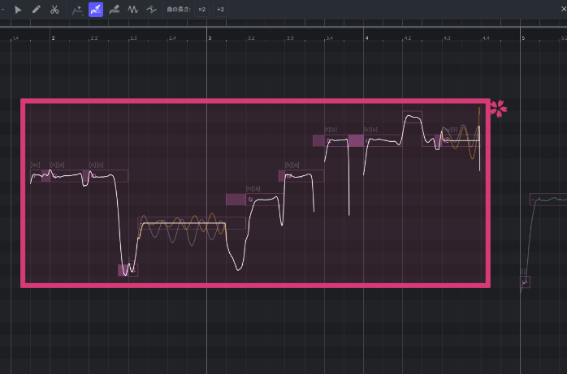The height and width of the screenshot is (374, 567).
Task: Select the long note with orange vibrato
Action: pyautogui.click(x=191, y=223)
